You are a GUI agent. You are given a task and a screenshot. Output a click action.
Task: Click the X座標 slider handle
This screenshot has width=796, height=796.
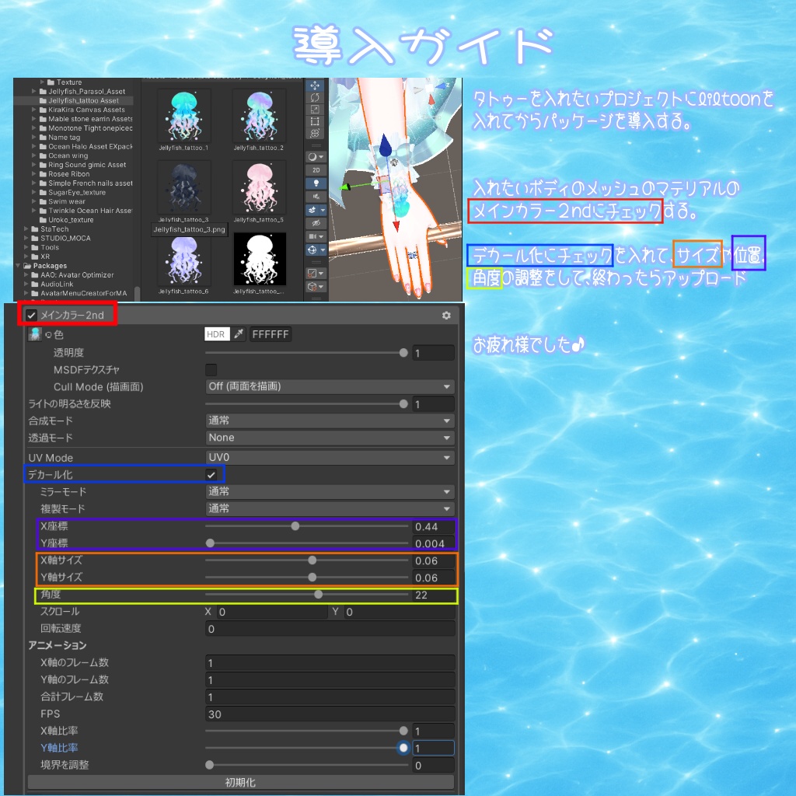pos(295,526)
